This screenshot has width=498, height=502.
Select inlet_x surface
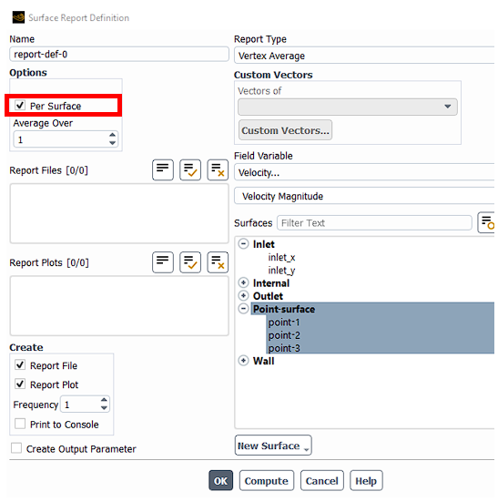pos(282,258)
